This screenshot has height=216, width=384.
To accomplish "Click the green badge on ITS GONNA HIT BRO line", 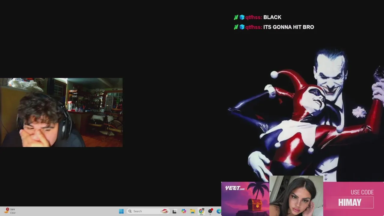I will coord(236,27).
